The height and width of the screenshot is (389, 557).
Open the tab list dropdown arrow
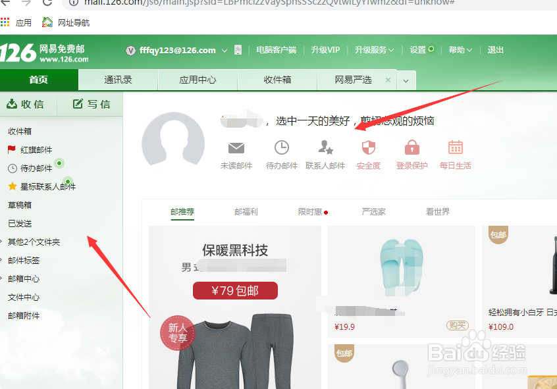pos(406,81)
